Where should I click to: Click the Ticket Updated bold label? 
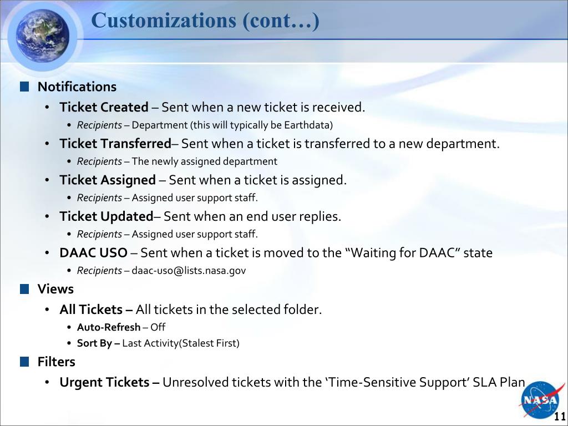coord(106,216)
